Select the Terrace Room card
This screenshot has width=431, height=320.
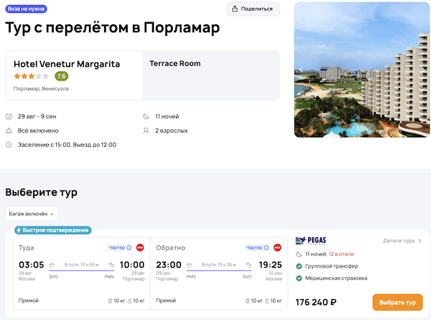click(212, 75)
